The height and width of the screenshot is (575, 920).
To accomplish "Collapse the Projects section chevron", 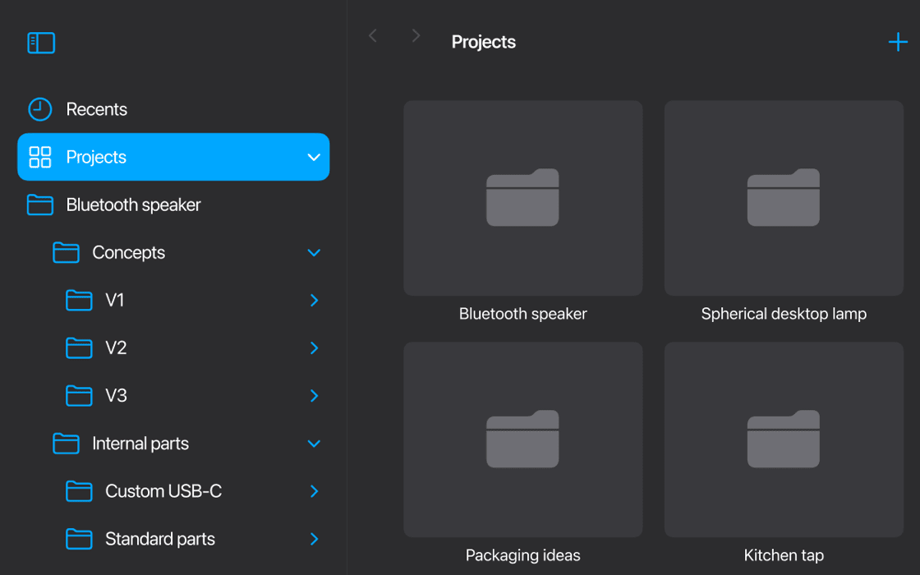I will coord(313,157).
